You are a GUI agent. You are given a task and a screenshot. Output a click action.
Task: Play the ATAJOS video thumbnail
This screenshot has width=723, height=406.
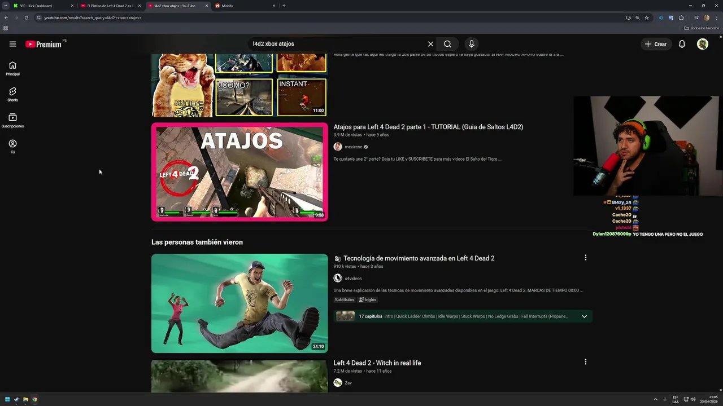(239, 171)
